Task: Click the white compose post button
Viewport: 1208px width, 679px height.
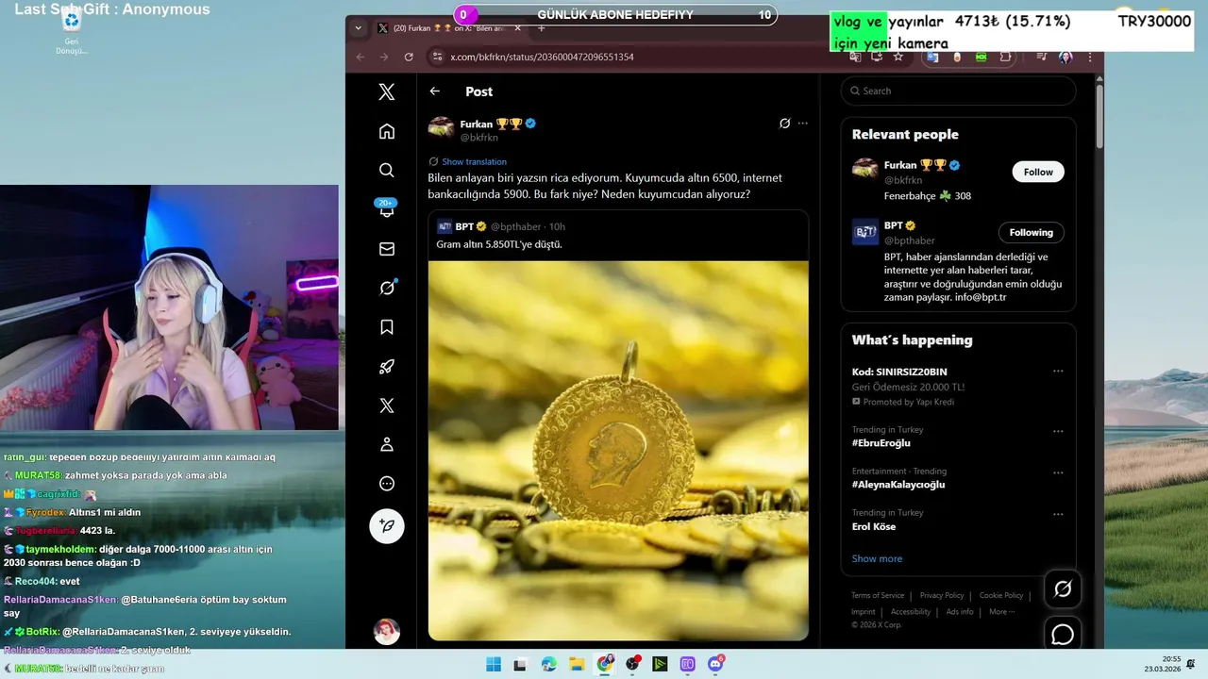Action: [x=387, y=525]
